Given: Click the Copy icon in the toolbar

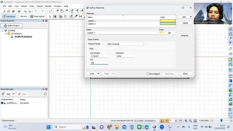Looking at the screenshot, I should [x=25, y=11].
